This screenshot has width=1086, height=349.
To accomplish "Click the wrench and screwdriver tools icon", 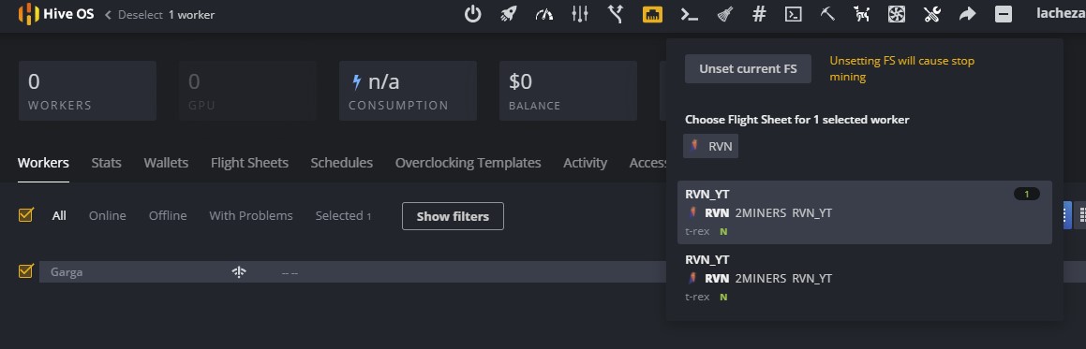I will [x=932, y=14].
